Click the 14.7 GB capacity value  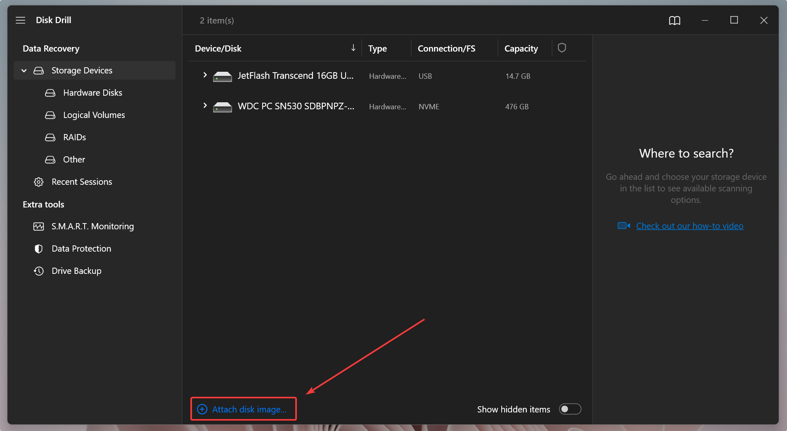click(x=518, y=76)
